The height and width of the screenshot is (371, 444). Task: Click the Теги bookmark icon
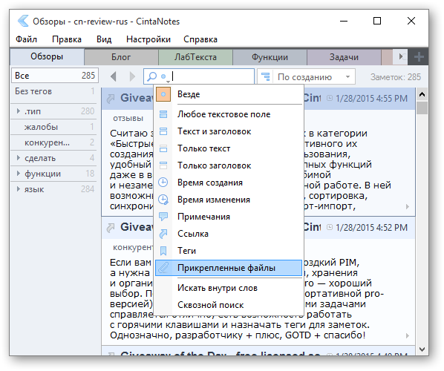(x=163, y=251)
